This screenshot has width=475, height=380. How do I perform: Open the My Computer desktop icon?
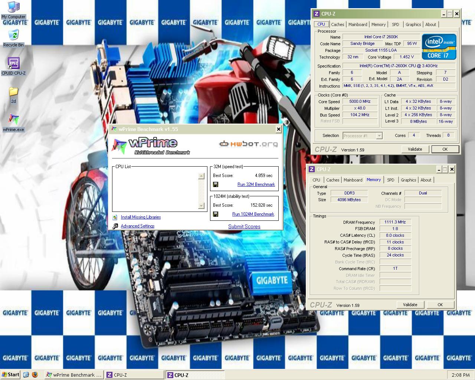pos(13,10)
